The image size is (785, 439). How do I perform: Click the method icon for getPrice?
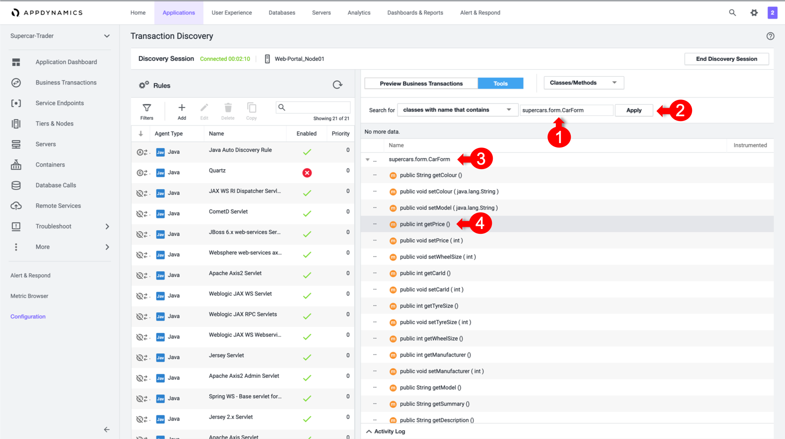coord(393,225)
